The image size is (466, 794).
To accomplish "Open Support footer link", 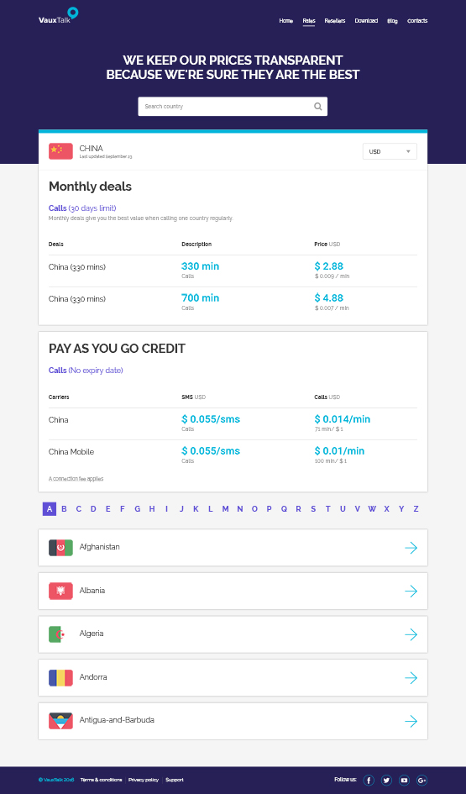I will point(175,780).
